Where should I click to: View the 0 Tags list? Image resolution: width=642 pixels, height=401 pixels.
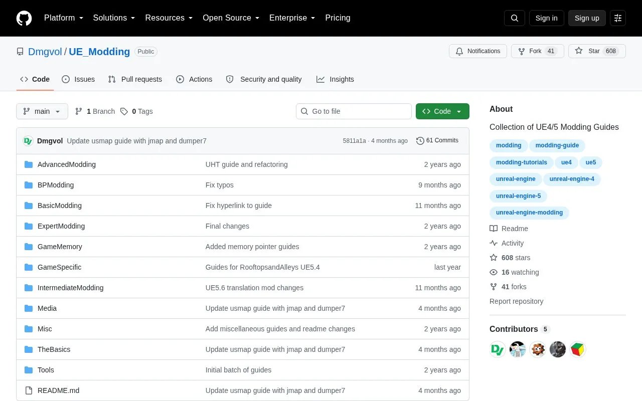click(136, 111)
